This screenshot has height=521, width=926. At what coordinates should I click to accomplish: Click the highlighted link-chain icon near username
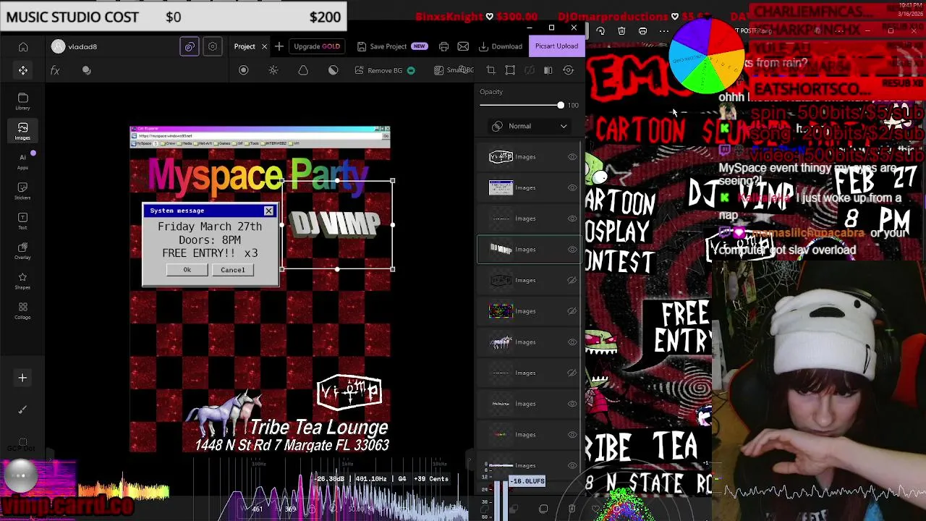[x=190, y=46]
